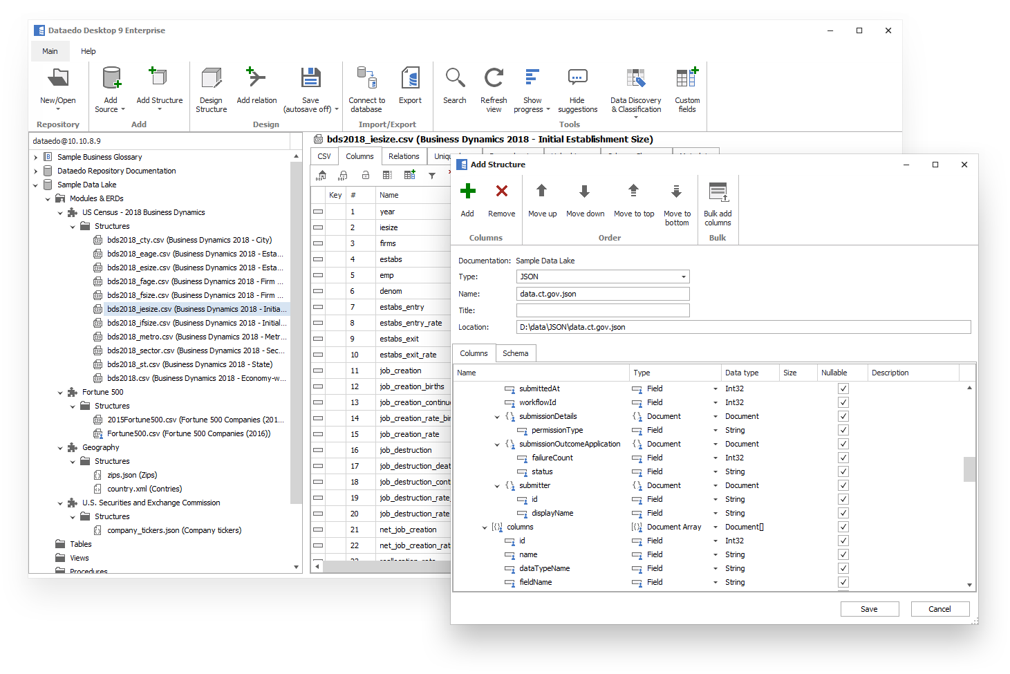
Task: Open Bulk add columns tool
Action: pyautogui.click(x=718, y=194)
